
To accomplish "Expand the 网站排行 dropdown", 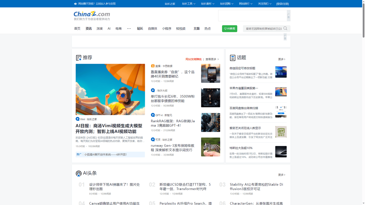I will 246,4.
